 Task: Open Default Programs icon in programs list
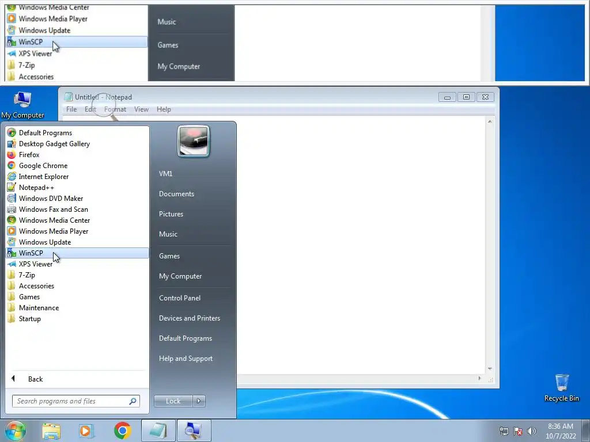pyautogui.click(x=12, y=133)
